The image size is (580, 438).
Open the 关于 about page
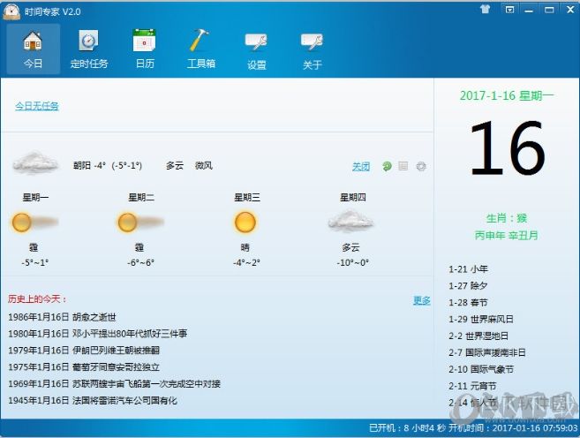click(x=312, y=49)
